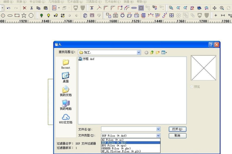Select the circle with center point tool

(x=3, y=15)
